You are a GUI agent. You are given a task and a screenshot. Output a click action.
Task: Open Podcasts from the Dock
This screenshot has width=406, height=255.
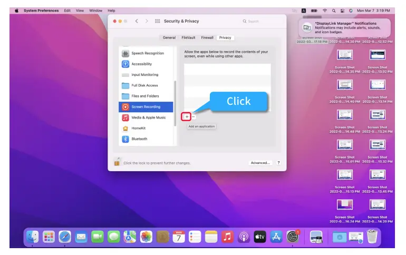pyautogui.click(x=244, y=237)
